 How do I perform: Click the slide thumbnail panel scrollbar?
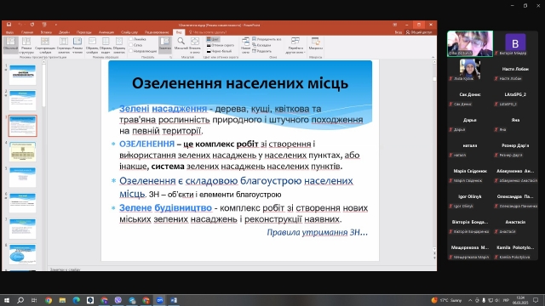tap(43, 85)
